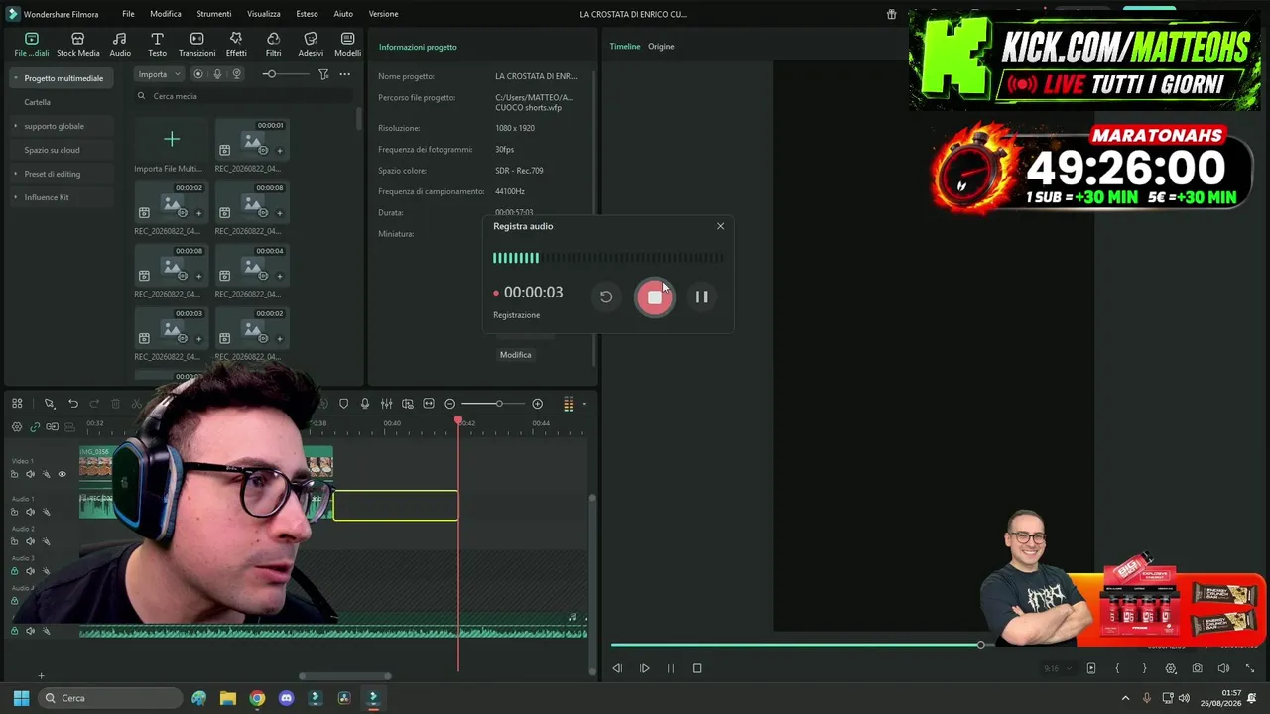Click the zoom-to-fit timeline icon

(429, 404)
